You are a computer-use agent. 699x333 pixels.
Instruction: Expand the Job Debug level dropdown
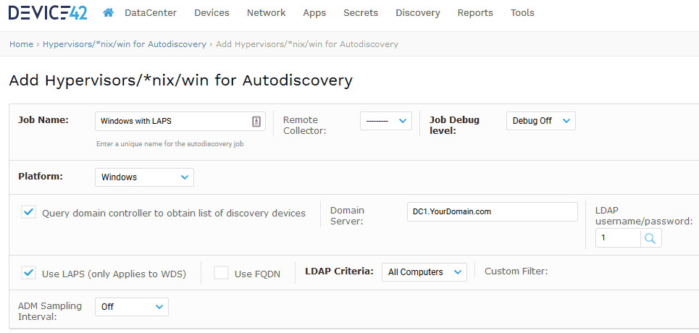[541, 121]
